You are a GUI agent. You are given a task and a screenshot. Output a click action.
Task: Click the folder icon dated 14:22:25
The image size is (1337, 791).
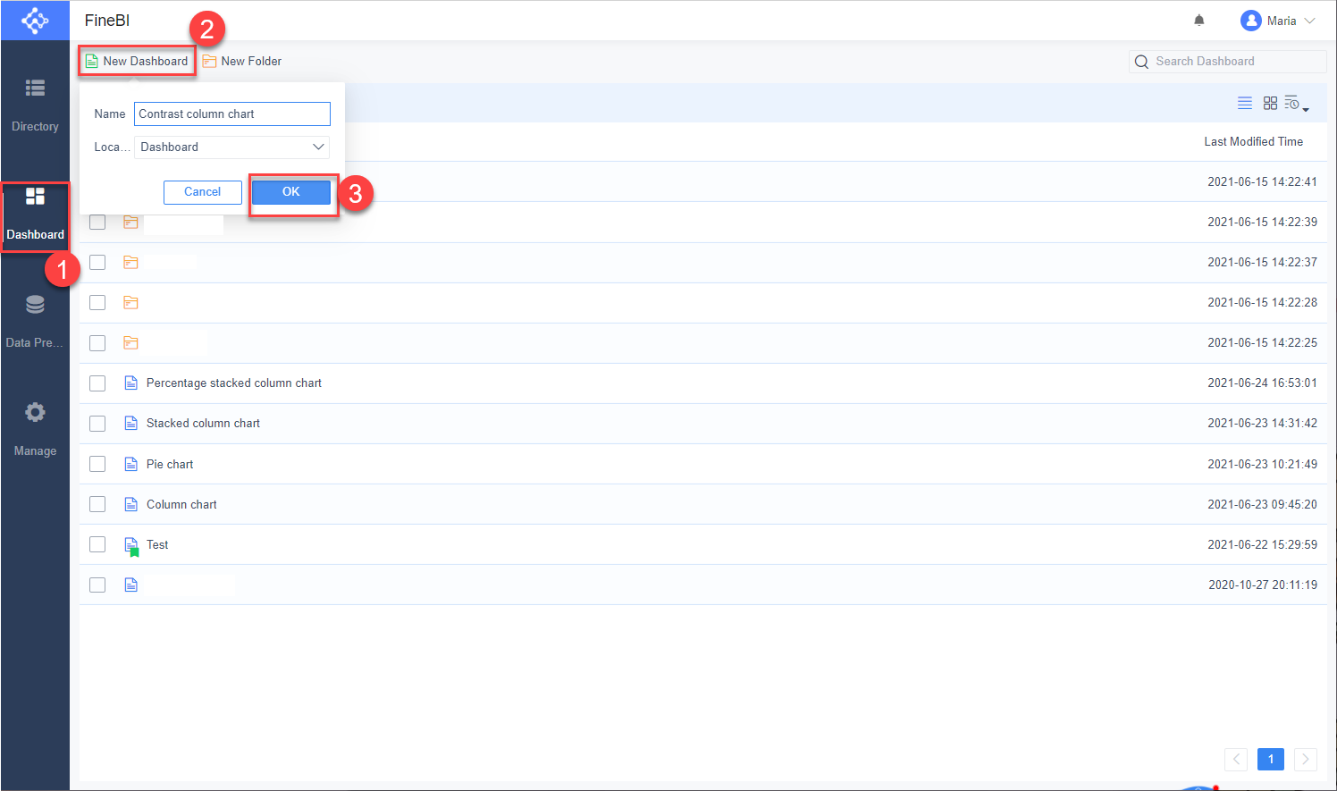[130, 342]
